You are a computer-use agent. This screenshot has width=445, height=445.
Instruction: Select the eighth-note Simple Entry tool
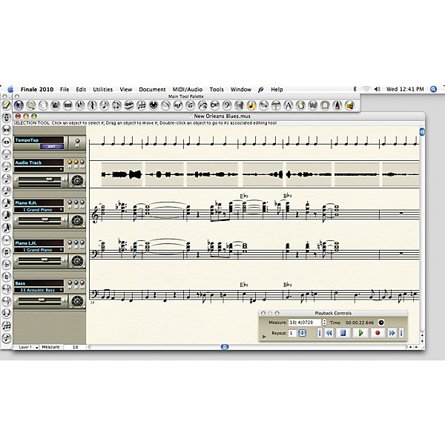tap(104, 105)
